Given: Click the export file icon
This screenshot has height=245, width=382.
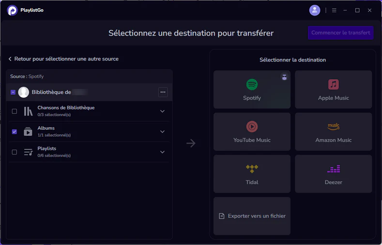Looking at the screenshot, I should click(221, 216).
